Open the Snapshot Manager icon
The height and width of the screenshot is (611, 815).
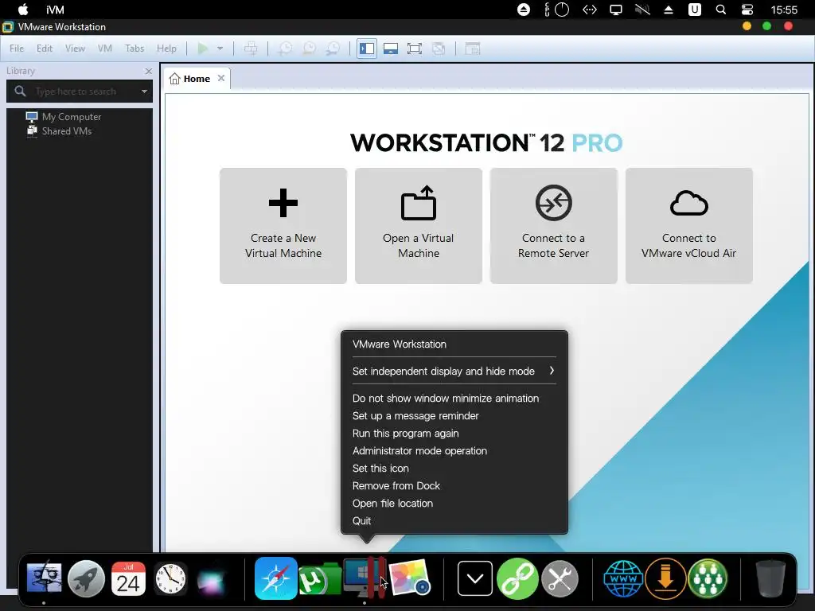(x=333, y=49)
